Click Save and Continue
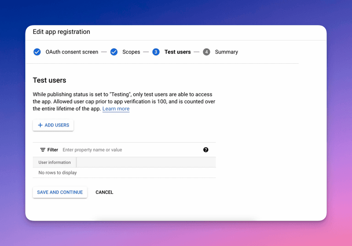 [60, 192]
